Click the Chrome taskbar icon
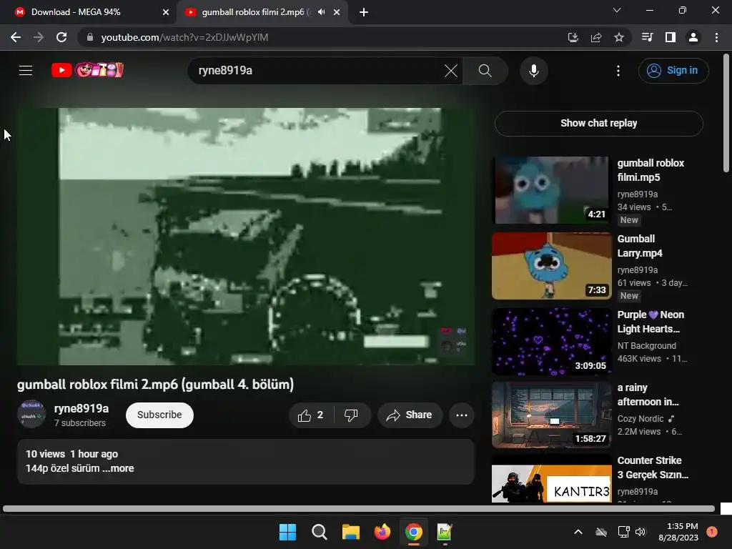This screenshot has width=732, height=549. [414, 532]
